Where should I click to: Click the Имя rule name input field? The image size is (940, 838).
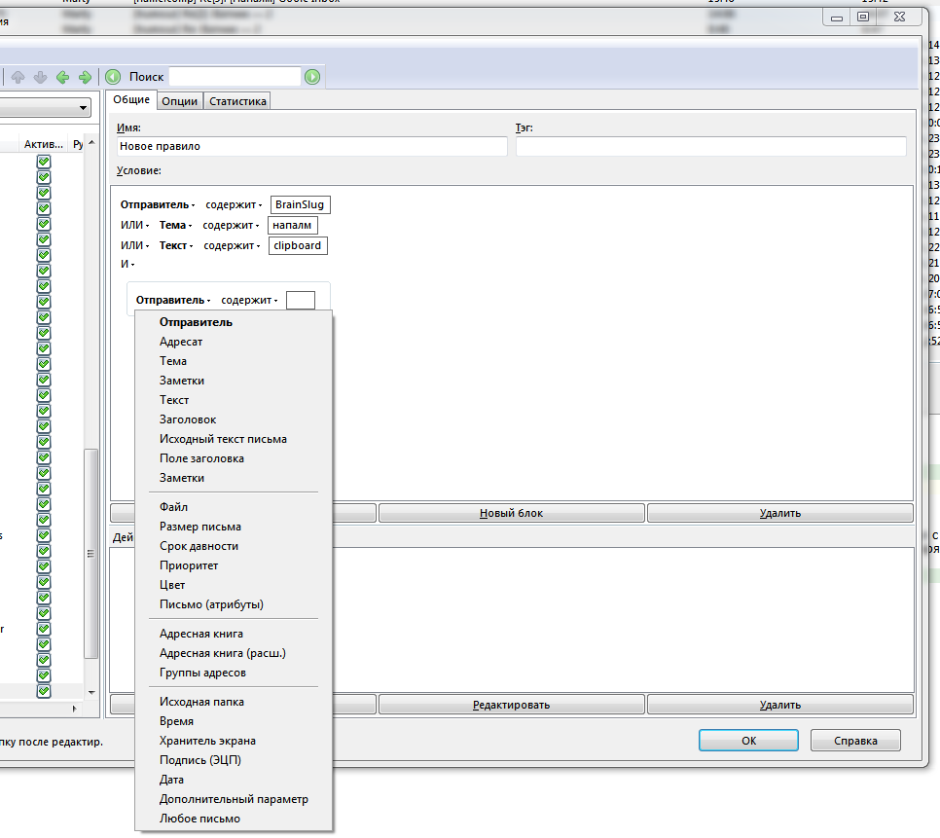pyautogui.click(x=311, y=146)
